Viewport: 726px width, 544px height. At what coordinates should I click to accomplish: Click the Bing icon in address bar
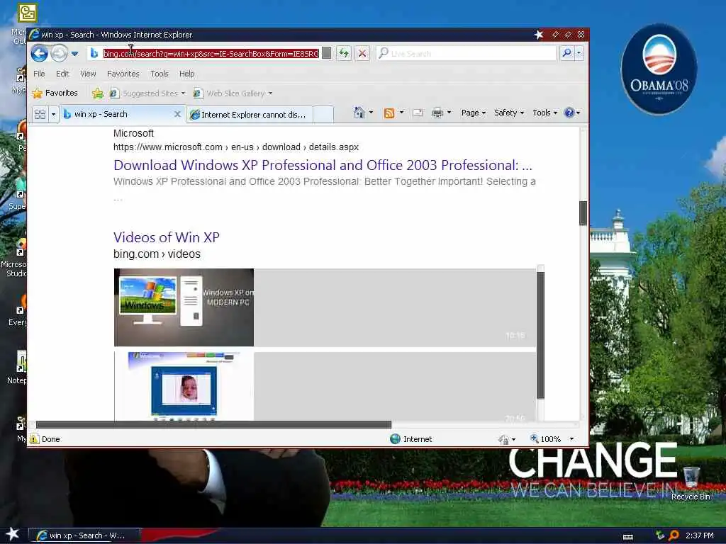[94, 54]
